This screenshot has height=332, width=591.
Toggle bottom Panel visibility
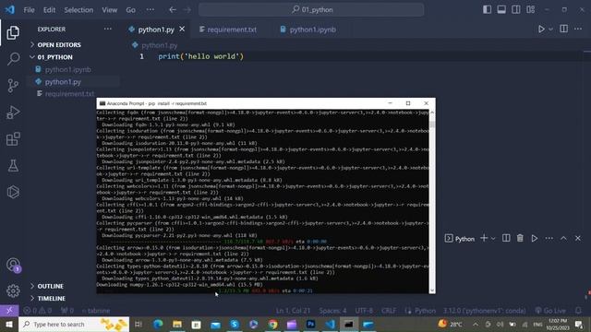[x=501, y=10]
